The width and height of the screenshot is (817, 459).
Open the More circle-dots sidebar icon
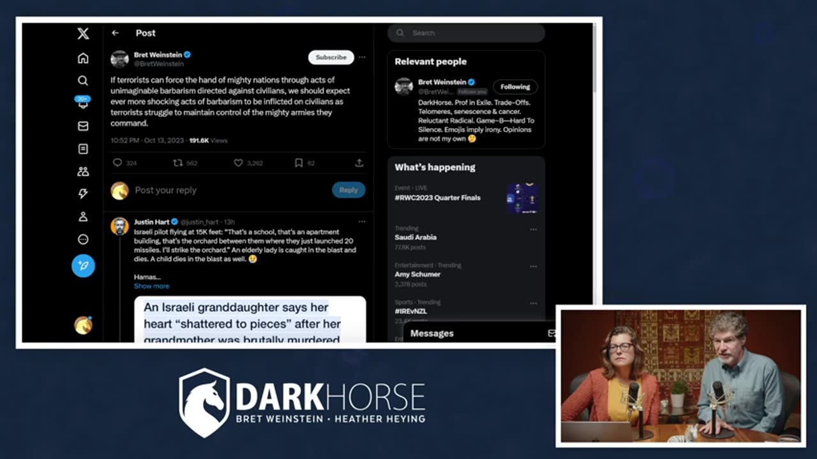[83, 240]
